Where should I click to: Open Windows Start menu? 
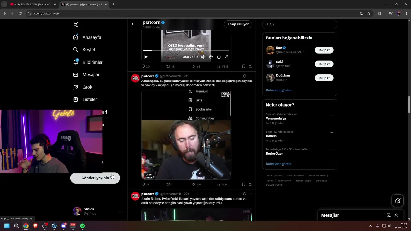tap(7, 226)
